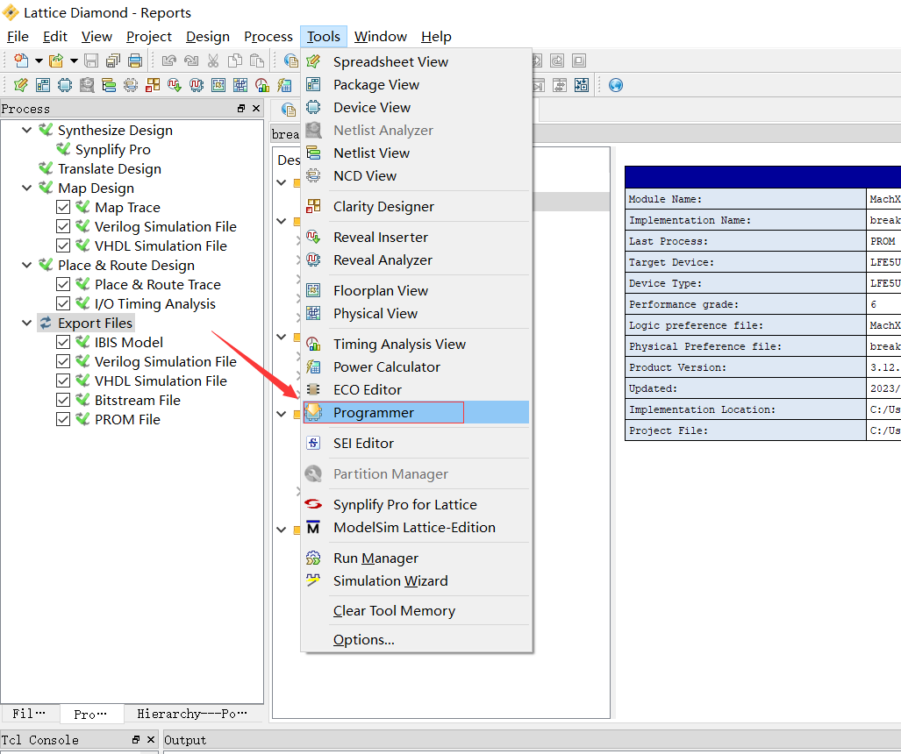Toggle the Map Trace checkbox
This screenshot has height=754, width=901.
tap(63, 207)
